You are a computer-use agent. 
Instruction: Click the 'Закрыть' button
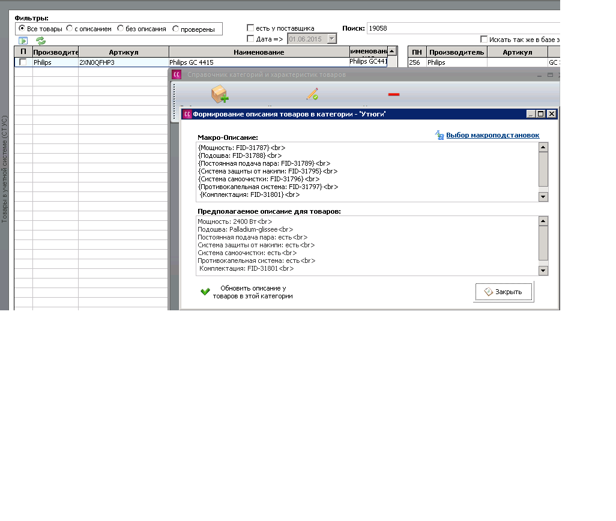click(504, 292)
